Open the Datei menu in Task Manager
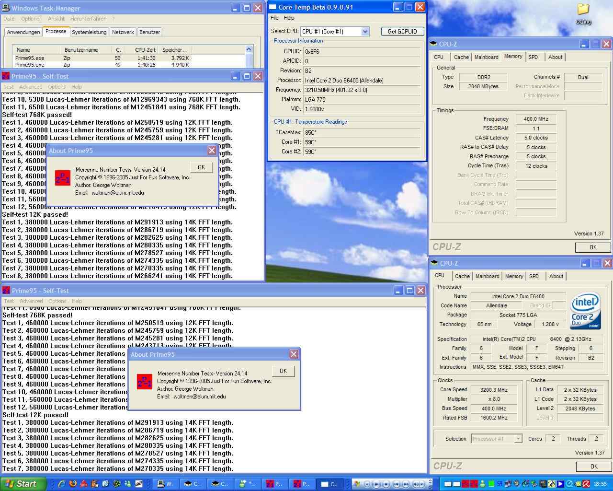This screenshot has height=491, width=613. click(10, 19)
